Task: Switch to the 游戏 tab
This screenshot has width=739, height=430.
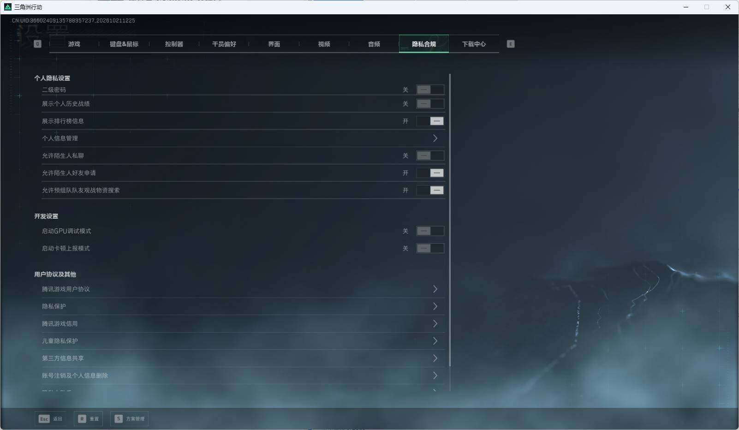Action: click(x=74, y=44)
